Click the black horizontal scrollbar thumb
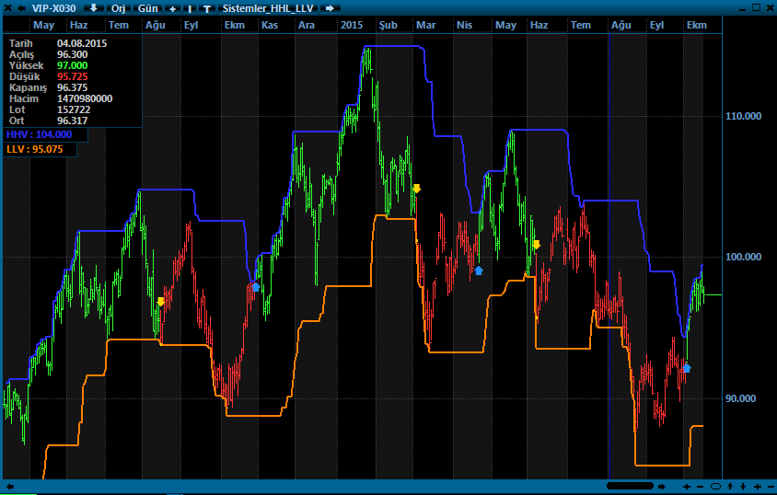Image resolution: width=777 pixels, height=495 pixels. tap(630, 486)
